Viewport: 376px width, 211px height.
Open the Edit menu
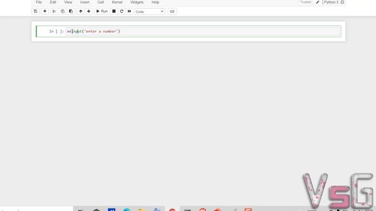click(53, 2)
